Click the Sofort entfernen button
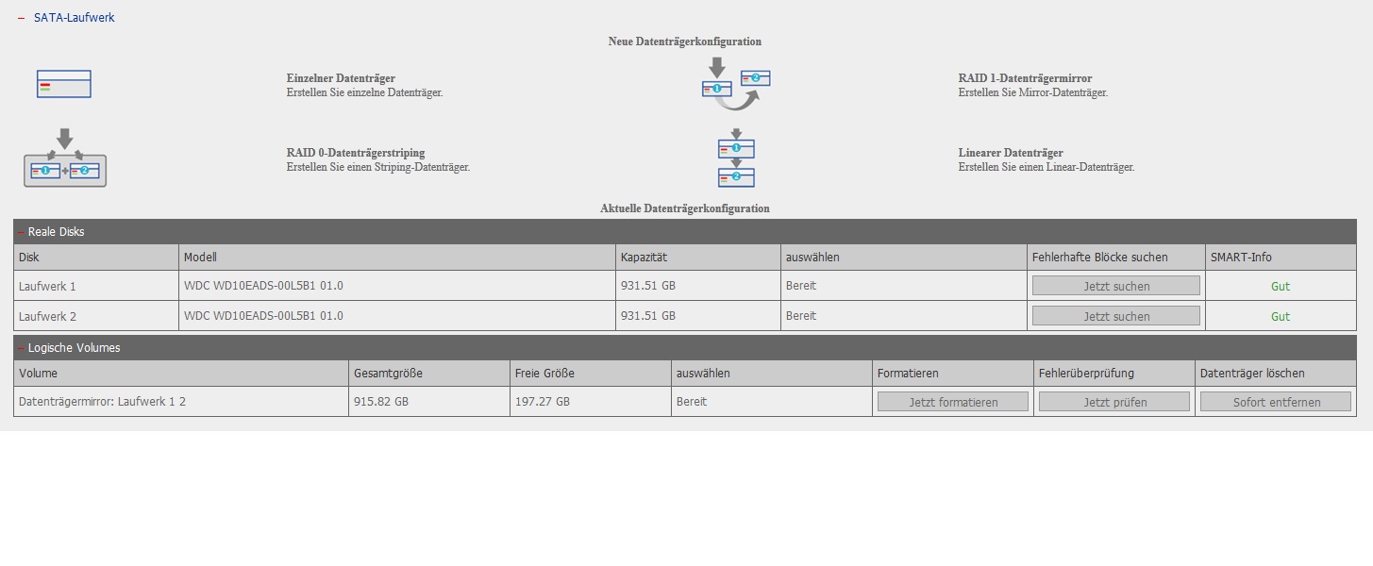 (1277, 402)
